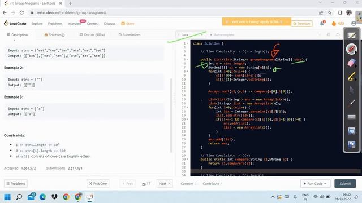The image size is (362, 203).
Task: Open the Discuss nav item
Action: 110,24
